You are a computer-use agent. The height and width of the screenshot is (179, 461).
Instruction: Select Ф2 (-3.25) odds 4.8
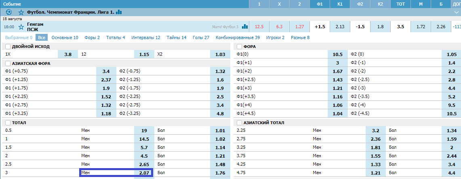click(220, 114)
